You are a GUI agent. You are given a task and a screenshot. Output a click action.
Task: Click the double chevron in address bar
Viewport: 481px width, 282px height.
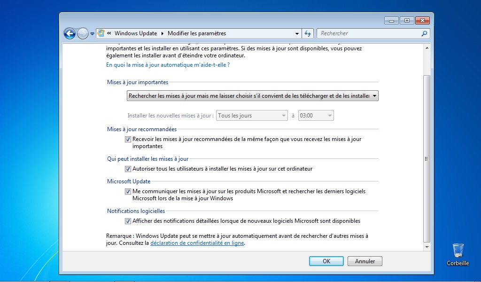point(109,33)
